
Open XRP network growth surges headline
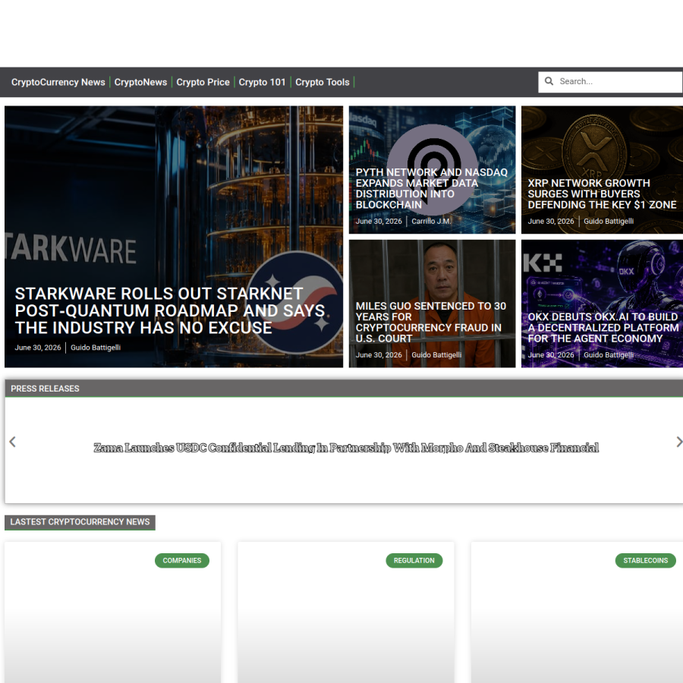[x=602, y=194]
